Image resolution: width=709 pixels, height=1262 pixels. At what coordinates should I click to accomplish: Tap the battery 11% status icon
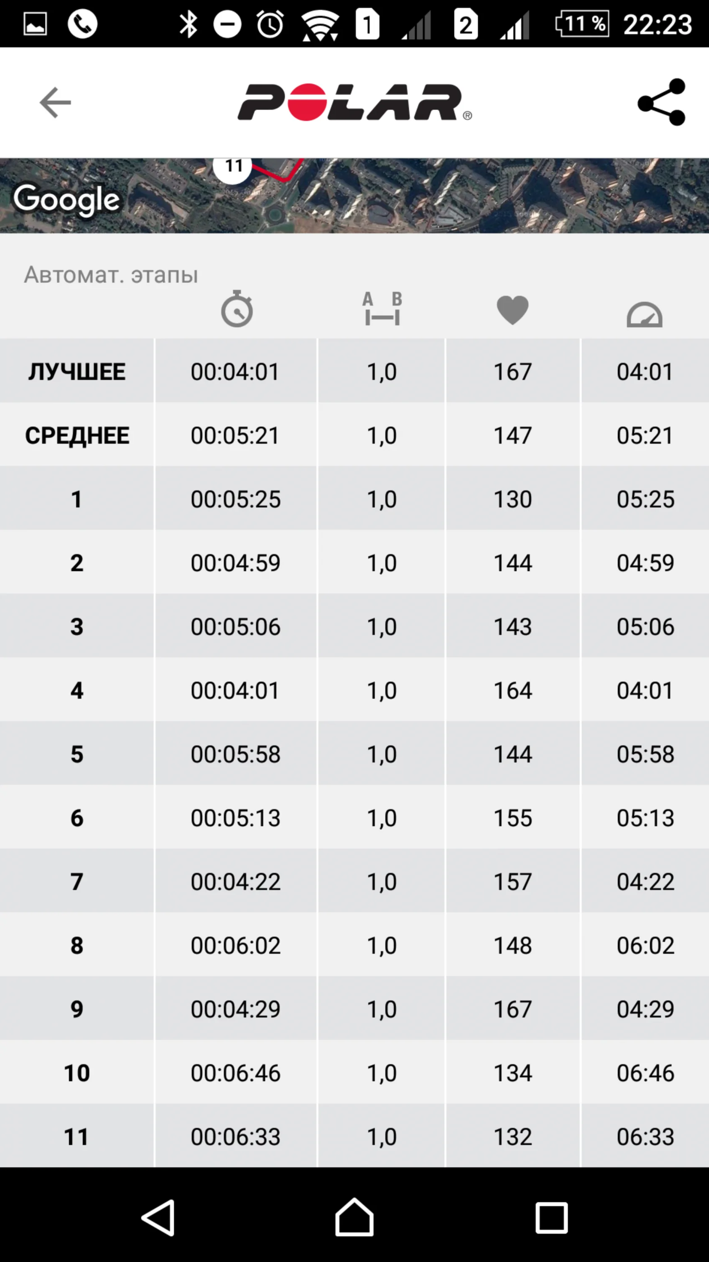tap(582, 24)
